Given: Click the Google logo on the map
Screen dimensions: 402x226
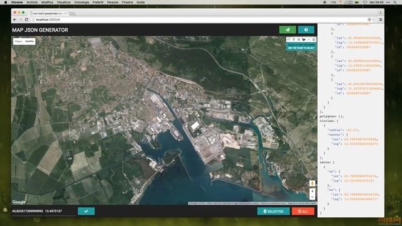Looking at the screenshot, I should (19, 202).
